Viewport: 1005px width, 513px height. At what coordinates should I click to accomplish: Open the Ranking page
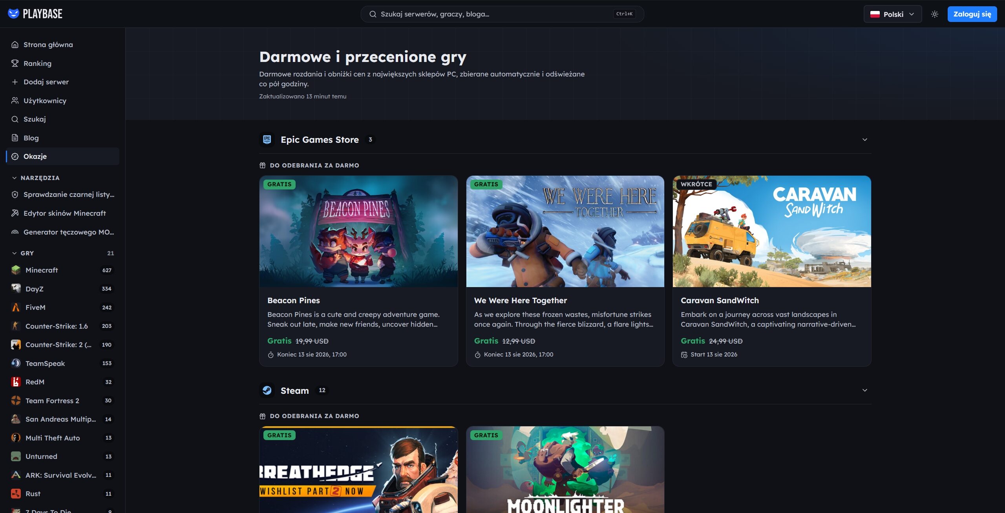[63, 64]
